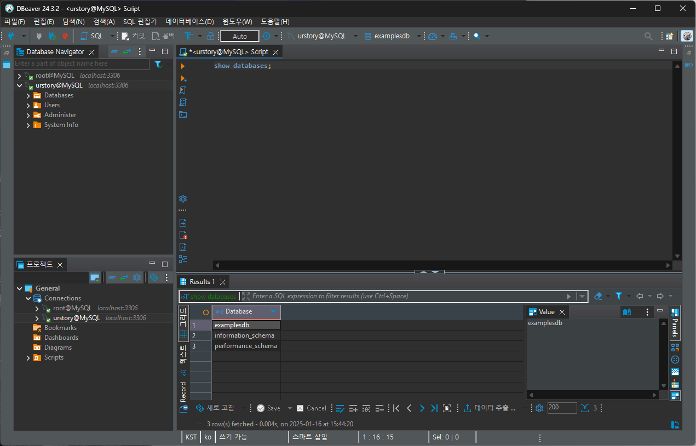Expand the System Info folder

tap(28, 125)
